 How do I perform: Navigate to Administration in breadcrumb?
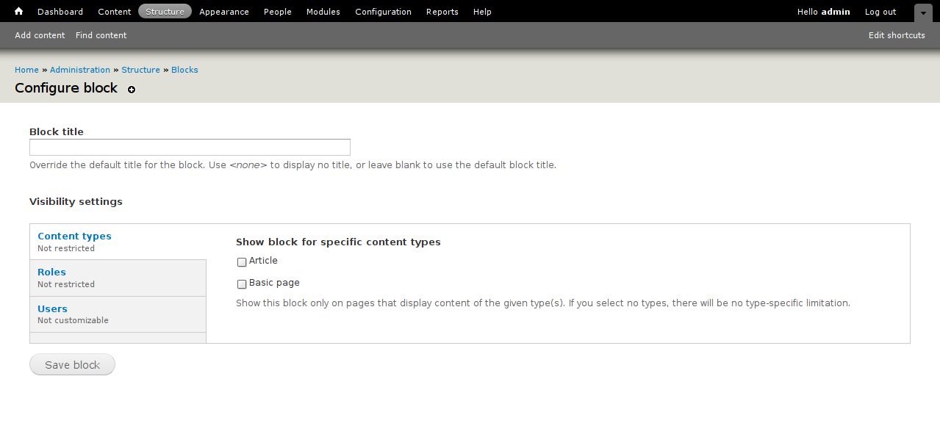coord(80,70)
